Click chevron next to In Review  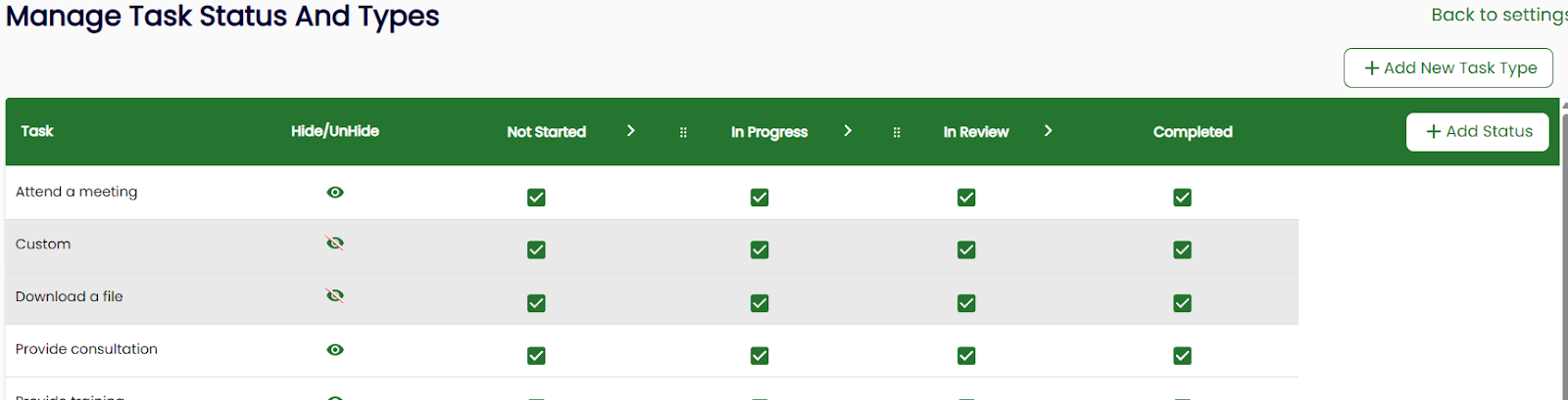tap(1048, 131)
